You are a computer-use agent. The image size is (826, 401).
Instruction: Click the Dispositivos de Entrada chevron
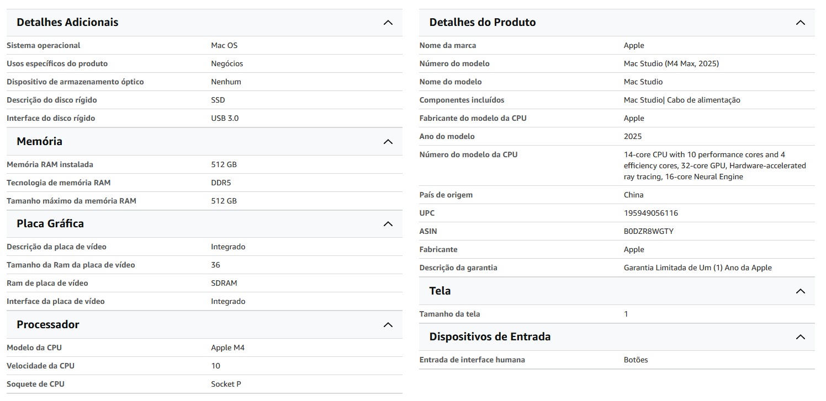pyautogui.click(x=801, y=337)
